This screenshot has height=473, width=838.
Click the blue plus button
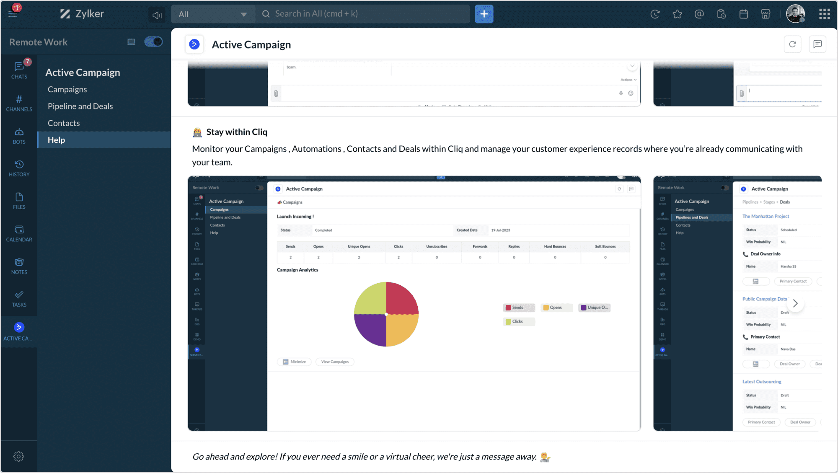484,14
